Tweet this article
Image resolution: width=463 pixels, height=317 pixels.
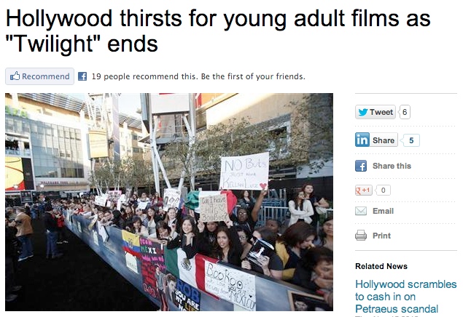point(376,112)
